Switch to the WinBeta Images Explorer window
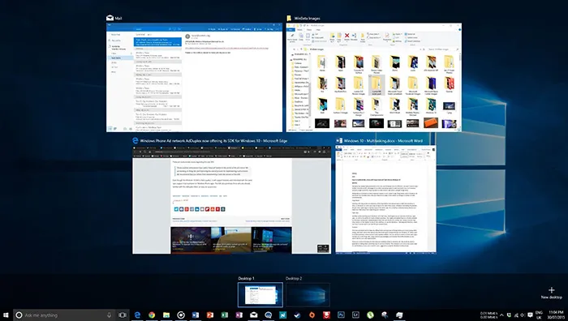Image resolution: width=568 pixels, height=321 pixels. coord(374,78)
